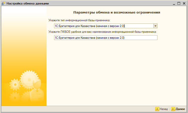The width and height of the screenshot is (188, 113).
Task: Open the receiver infobase type dropdown arrow
Action: tap(155, 26)
